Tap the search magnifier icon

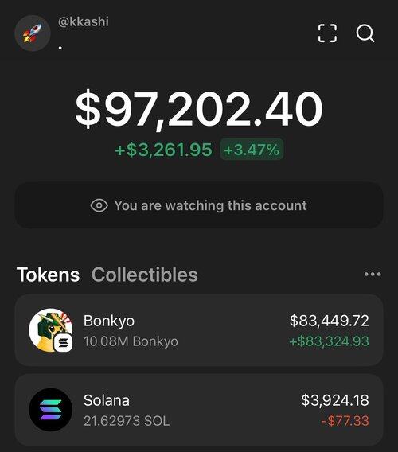(365, 33)
